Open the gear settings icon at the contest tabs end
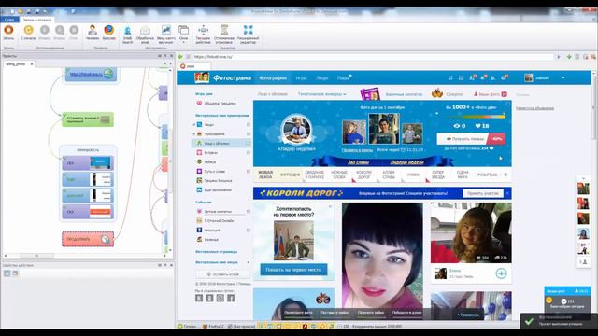The width and height of the screenshot is (598, 336). point(505,175)
